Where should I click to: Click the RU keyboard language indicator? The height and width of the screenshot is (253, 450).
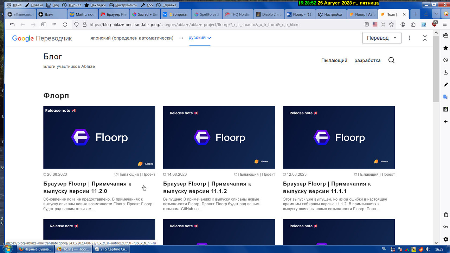point(384,249)
